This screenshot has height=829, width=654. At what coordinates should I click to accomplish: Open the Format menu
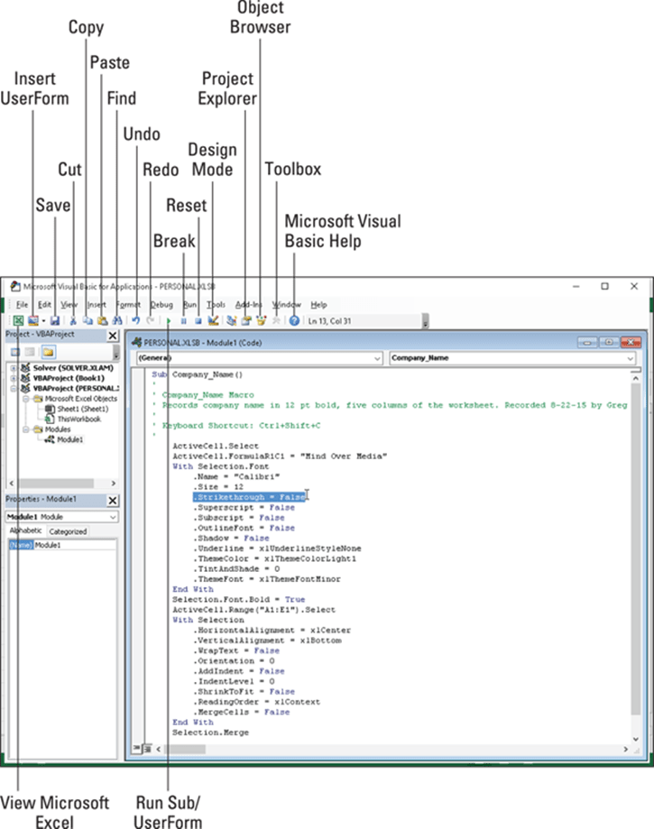(128, 305)
